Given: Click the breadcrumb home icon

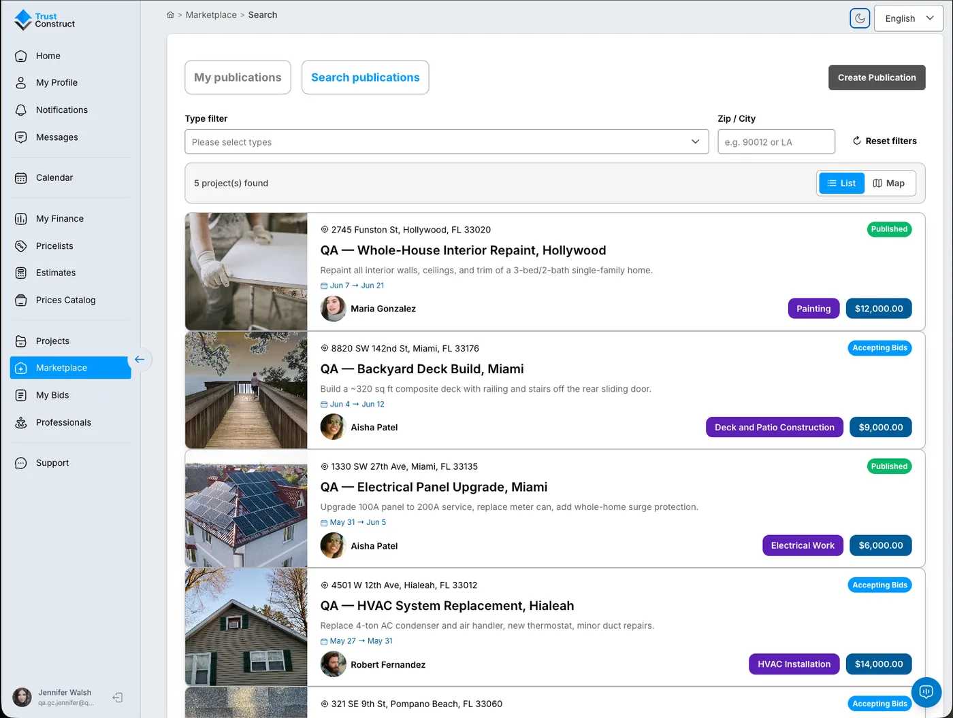Looking at the screenshot, I should [x=170, y=15].
